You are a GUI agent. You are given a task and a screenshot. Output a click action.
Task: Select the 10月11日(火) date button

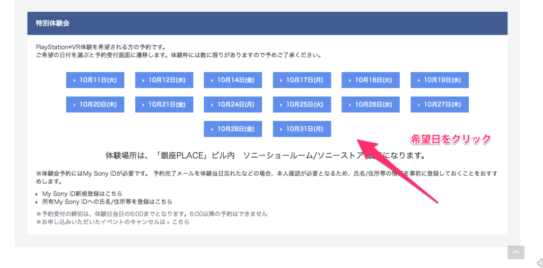coord(95,80)
